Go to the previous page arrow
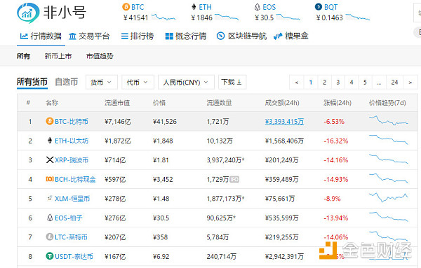421x268 pixels. coord(297,83)
